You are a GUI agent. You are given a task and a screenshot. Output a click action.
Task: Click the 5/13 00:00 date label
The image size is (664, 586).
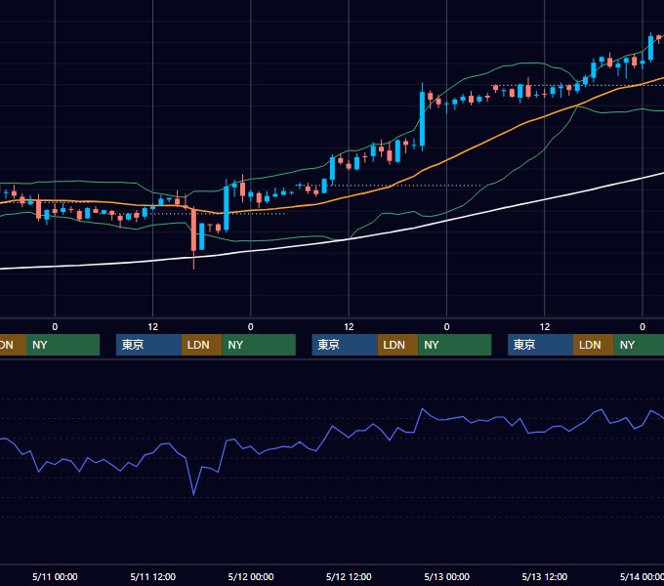447,576
